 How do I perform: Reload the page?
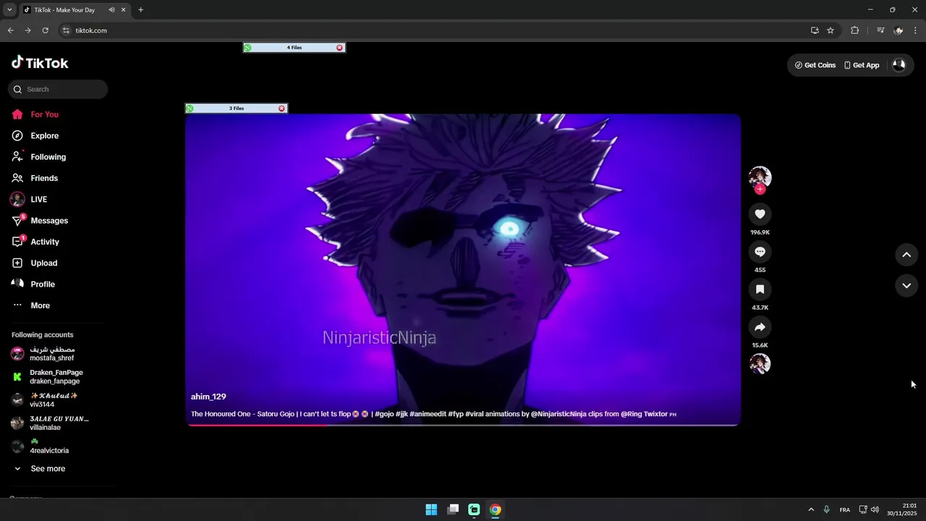(45, 30)
